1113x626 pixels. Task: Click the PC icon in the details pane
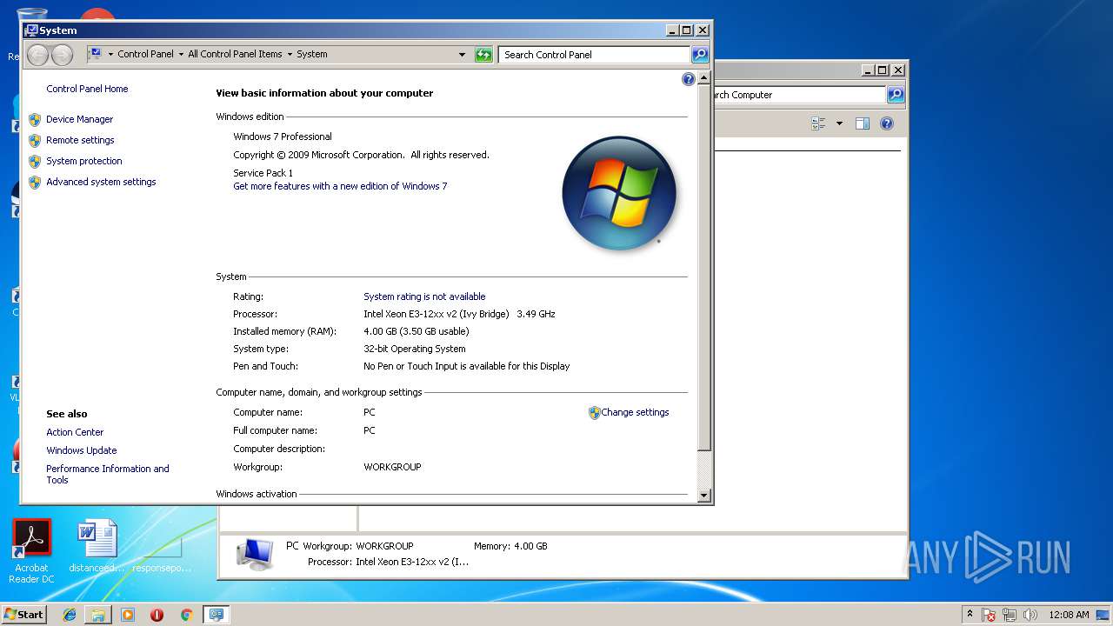pyautogui.click(x=256, y=554)
